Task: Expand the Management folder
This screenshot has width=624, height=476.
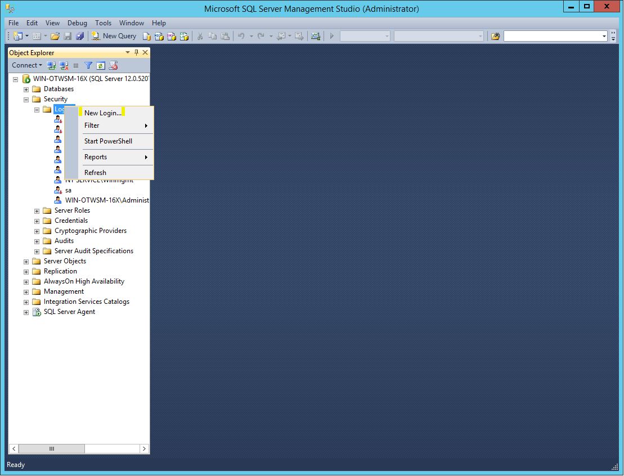Action: 26,292
